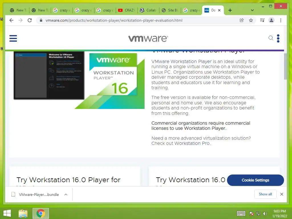292x219 pixels.
Task: Open Cookie Settings
Action: tap(255, 180)
